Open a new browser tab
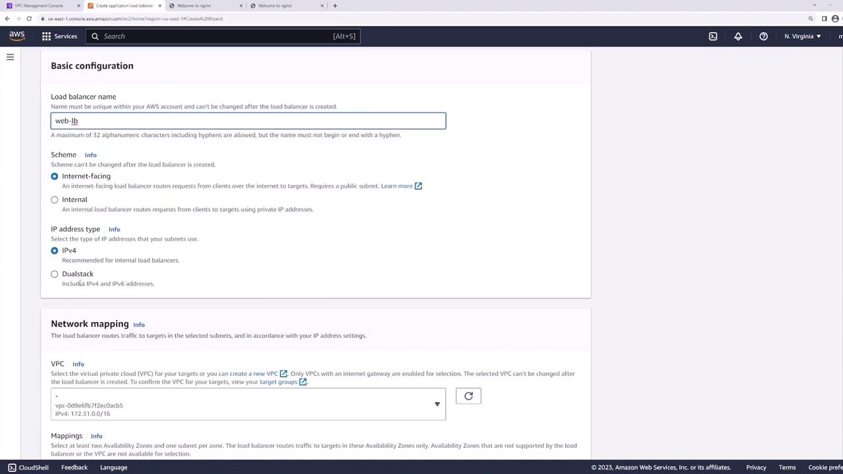 [335, 6]
